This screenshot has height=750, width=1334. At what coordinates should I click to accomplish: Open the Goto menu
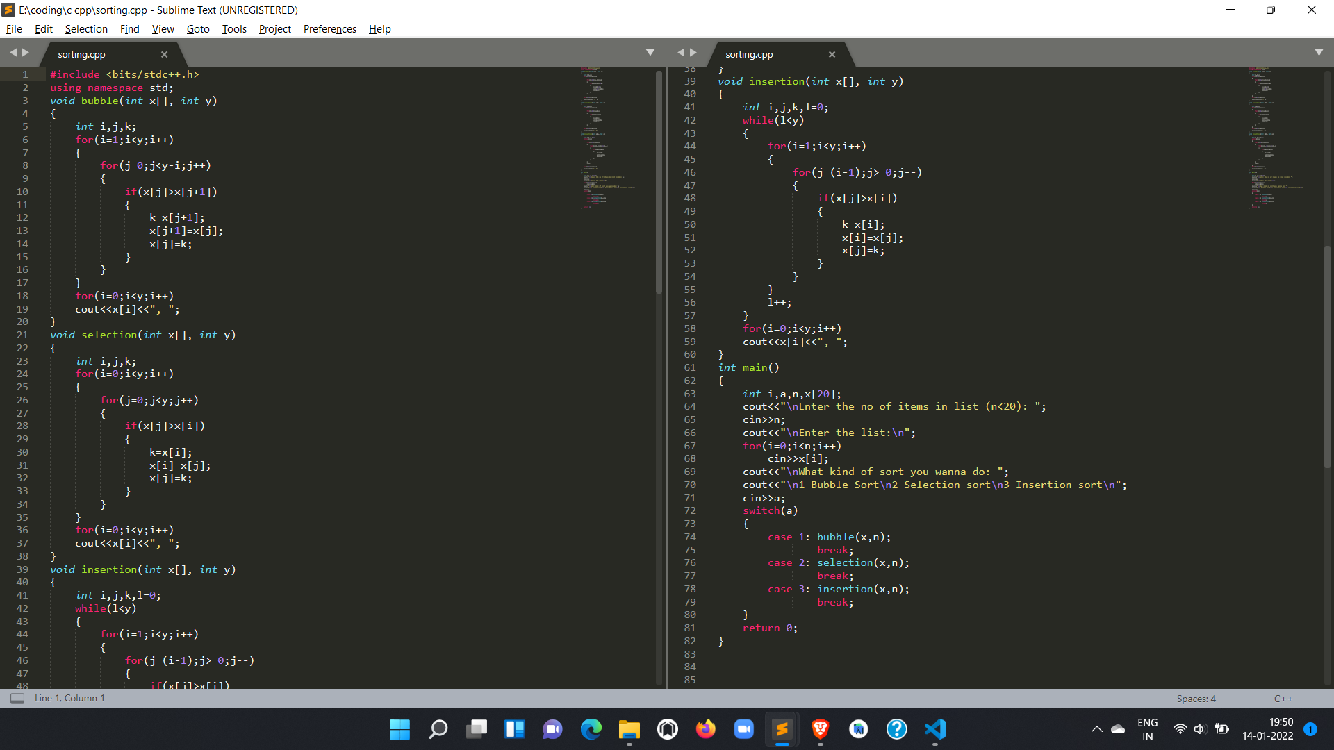[197, 29]
